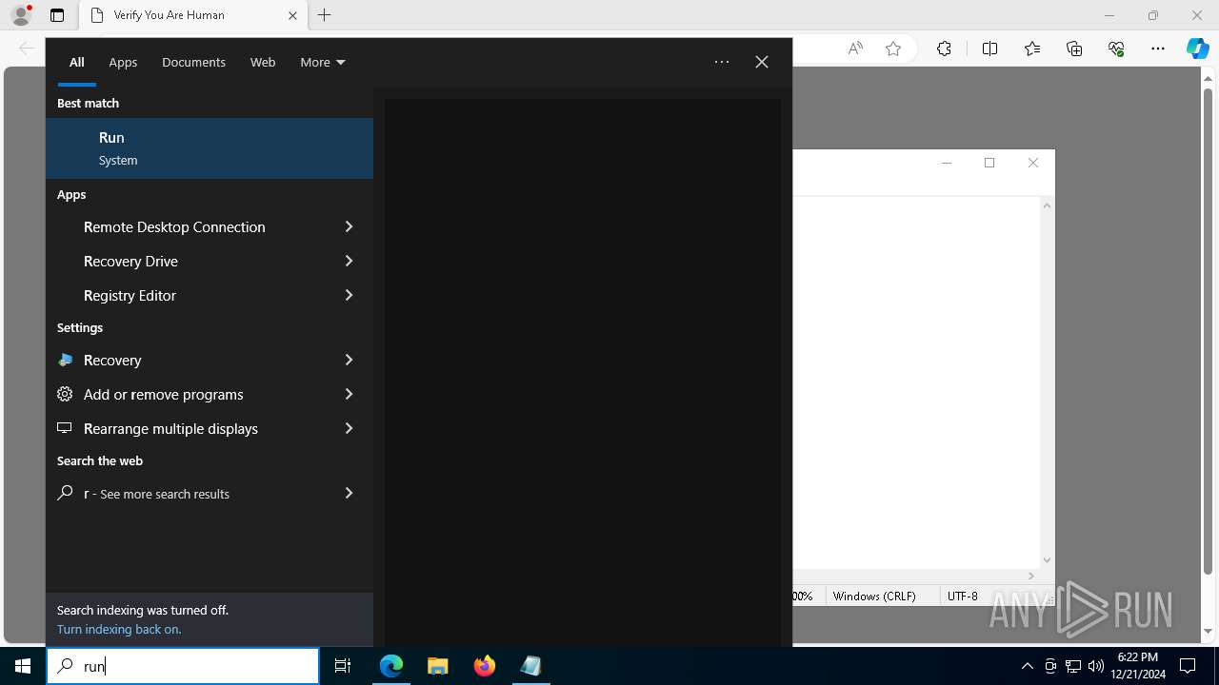Open the Copilot sidebar in Edge
The height and width of the screenshot is (685, 1219).
coord(1198,49)
